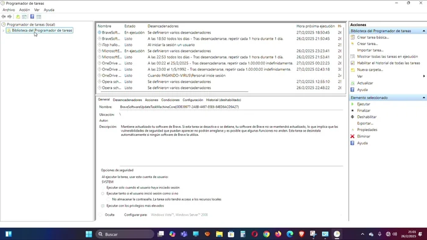Image resolution: width=427 pixels, height=240 pixels.
Task: Switch to the Desencadenadores tab
Action: [127, 100]
